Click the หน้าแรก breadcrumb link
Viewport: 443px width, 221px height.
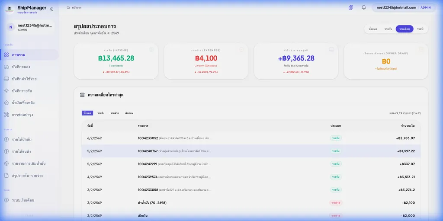77,8
